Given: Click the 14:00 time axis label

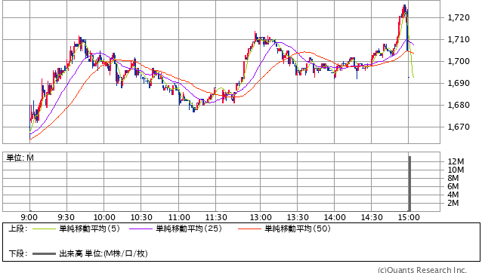Looking at the screenshot, I should [x=335, y=217].
